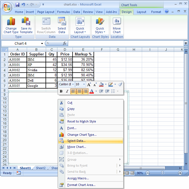Toggle Align Left in mini toolbar

[x=73, y=91]
